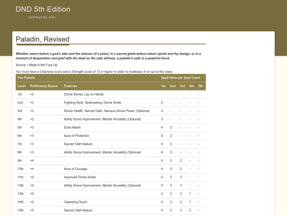Click 4th-level slot value in 15th row
This screenshot has width=287, height=215.
[x=190, y=210]
